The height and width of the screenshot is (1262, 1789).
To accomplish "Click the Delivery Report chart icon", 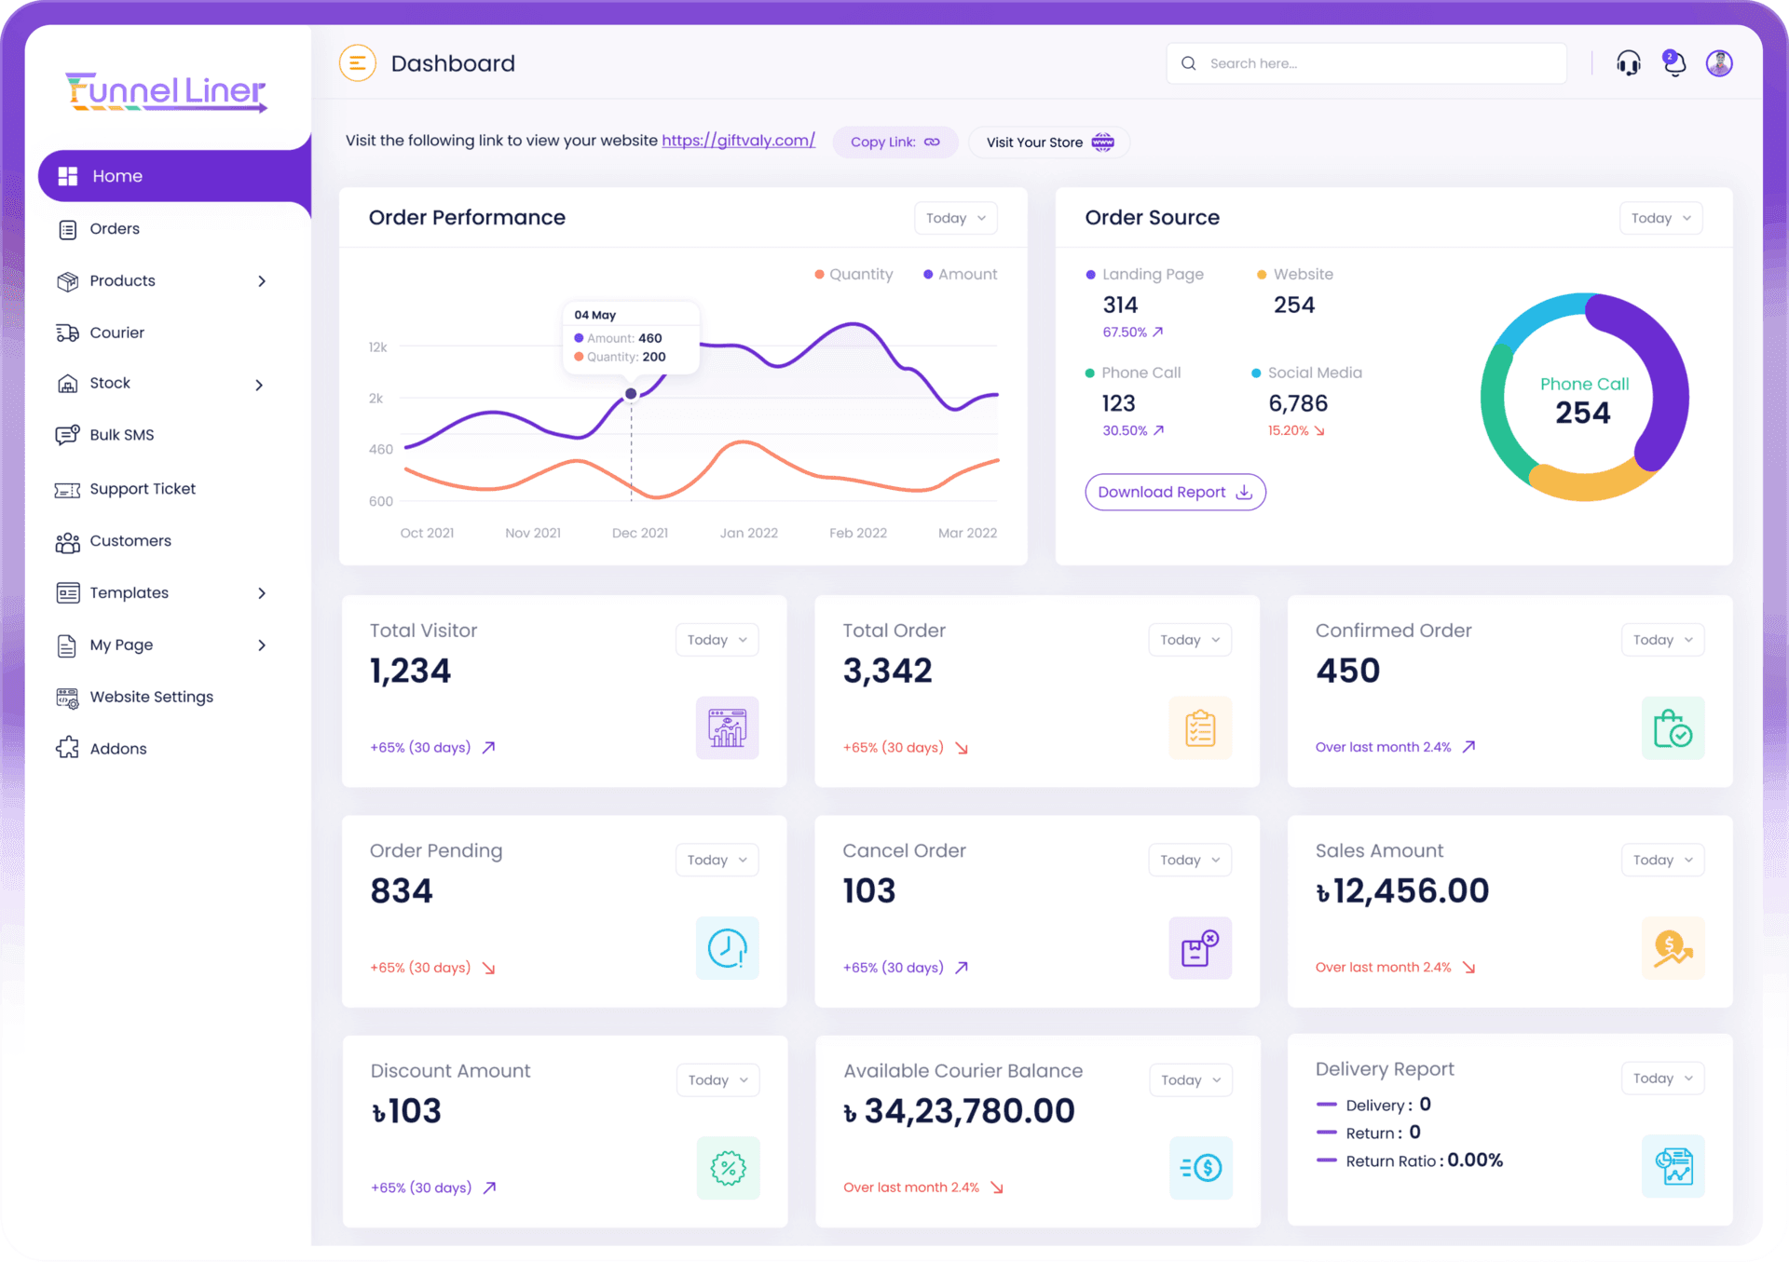I will (1673, 1166).
